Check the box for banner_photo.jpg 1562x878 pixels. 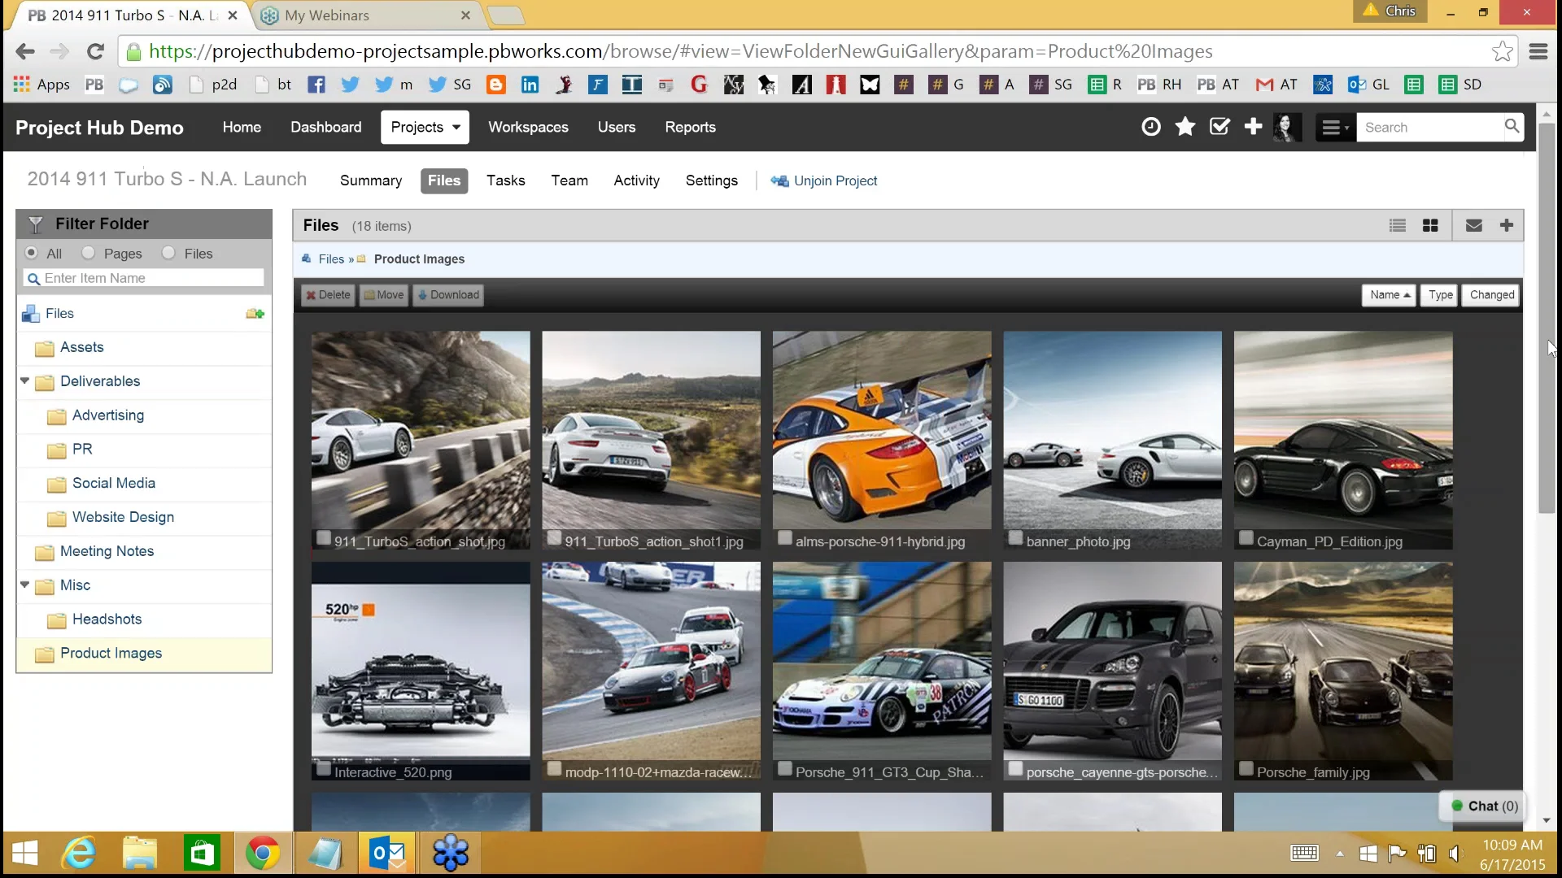tap(1015, 538)
